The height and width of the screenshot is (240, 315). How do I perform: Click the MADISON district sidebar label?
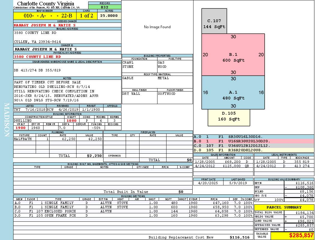[x=7, y=120]
